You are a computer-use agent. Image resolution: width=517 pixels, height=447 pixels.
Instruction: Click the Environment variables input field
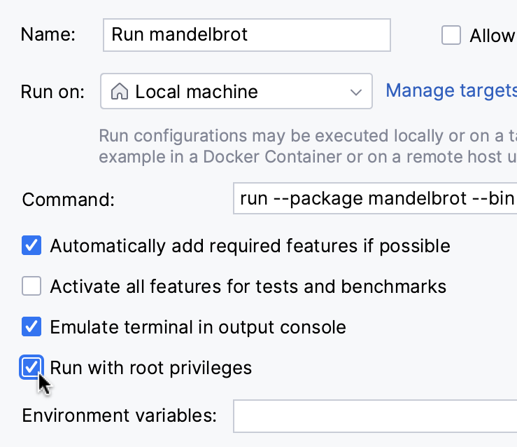(375, 415)
